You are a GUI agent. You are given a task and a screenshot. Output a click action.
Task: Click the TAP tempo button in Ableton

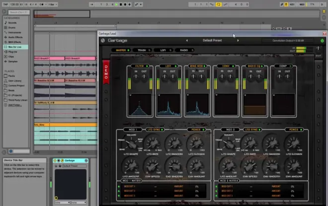tap(5, 4)
